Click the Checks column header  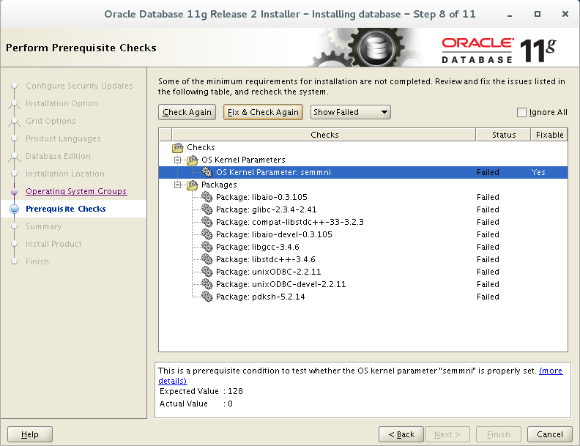tap(324, 135)
